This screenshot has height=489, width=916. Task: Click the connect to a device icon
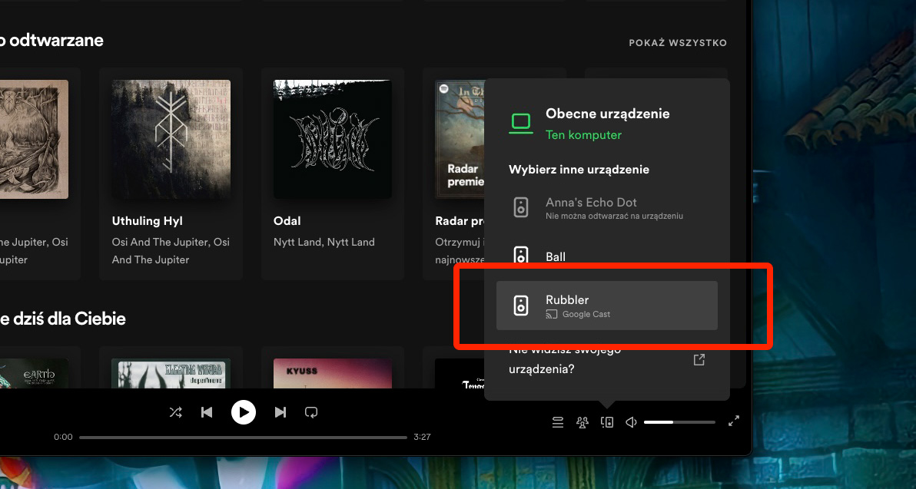click(x=607, y=421)
